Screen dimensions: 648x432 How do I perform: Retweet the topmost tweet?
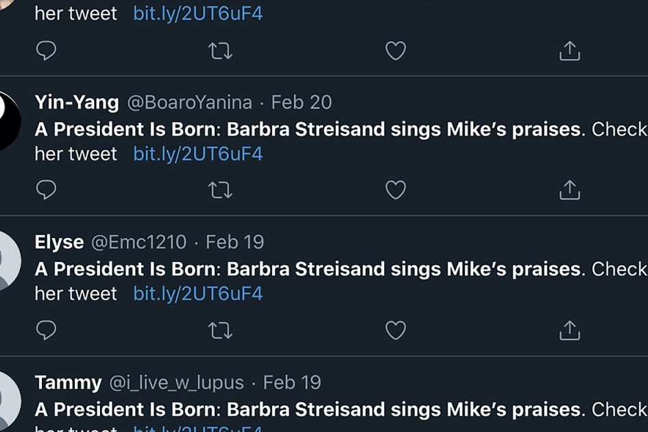tap(220, 51)
